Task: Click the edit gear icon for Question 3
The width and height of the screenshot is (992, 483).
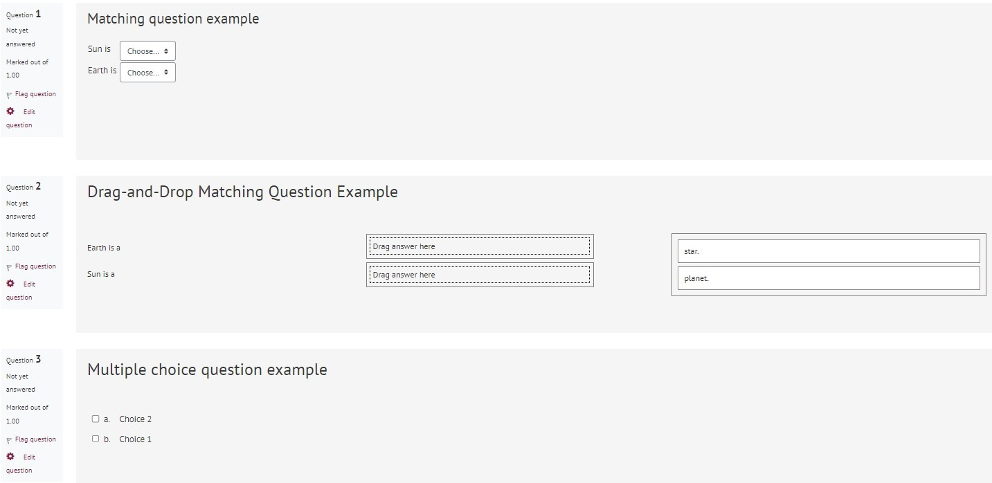Action: (x=10, y=457)
